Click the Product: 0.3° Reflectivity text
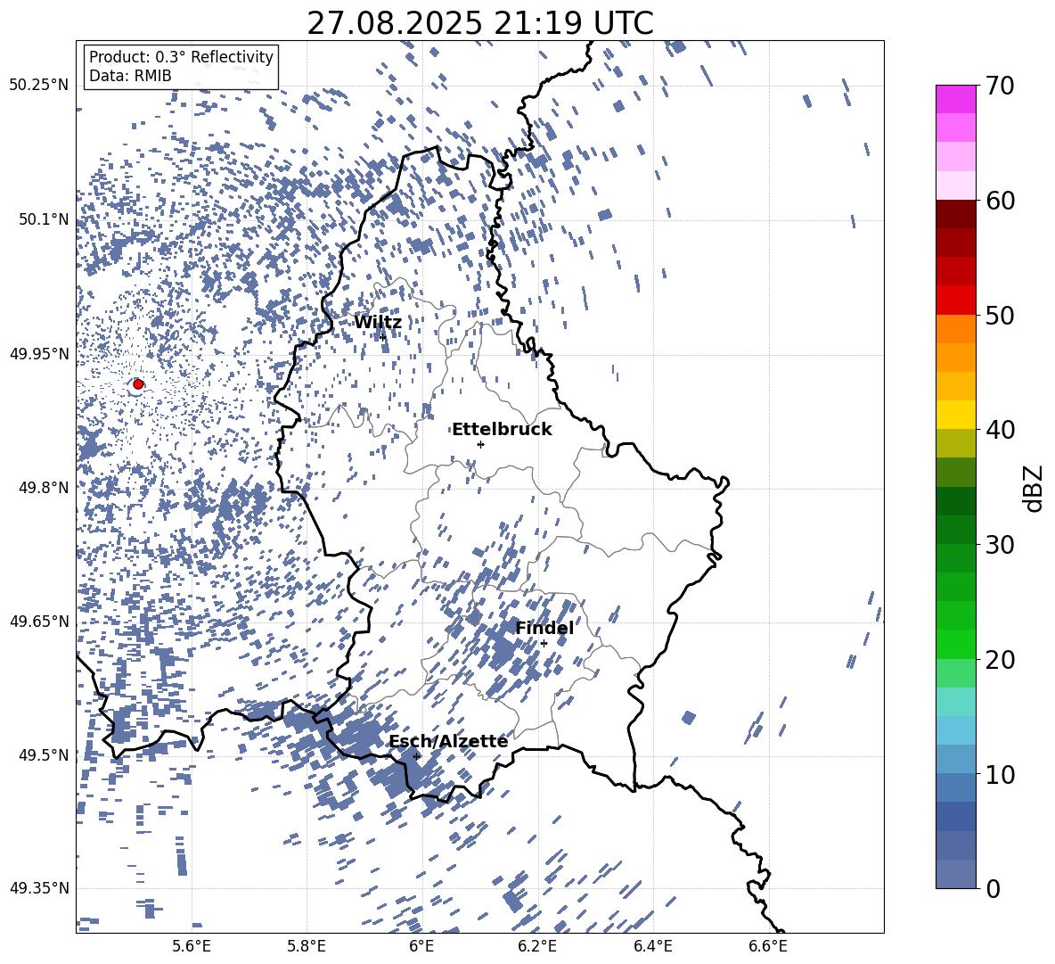The height and width of the screenshot is (964, 1055). (181, 57)
